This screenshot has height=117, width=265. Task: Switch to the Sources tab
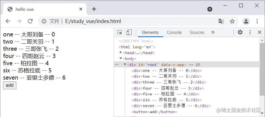coord(197,32)
